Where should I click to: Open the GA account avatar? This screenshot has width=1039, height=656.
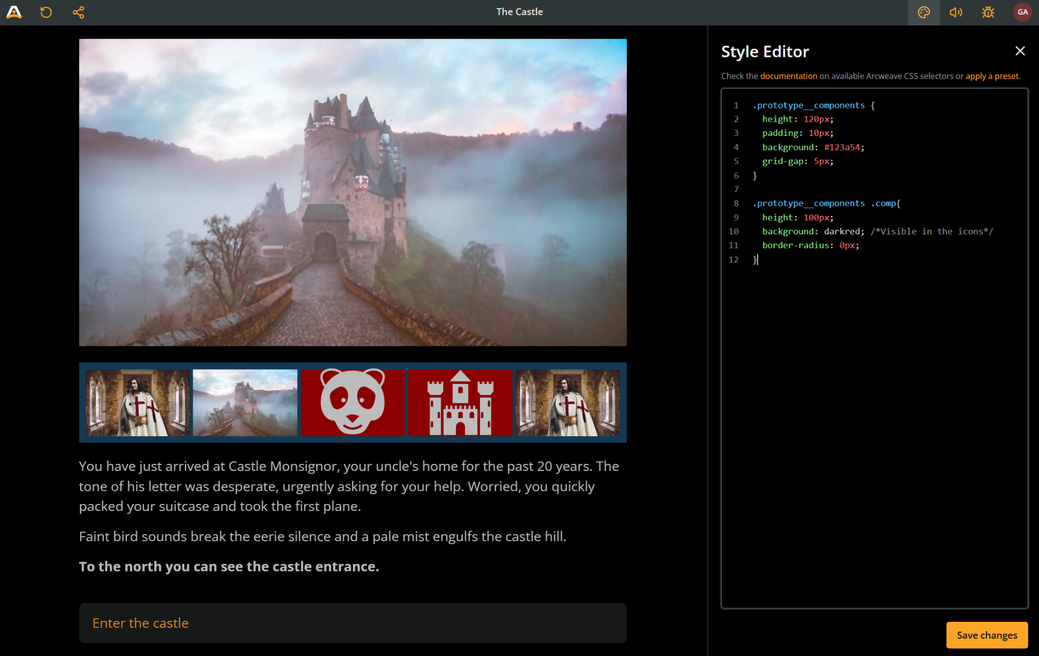point(1022,12)
